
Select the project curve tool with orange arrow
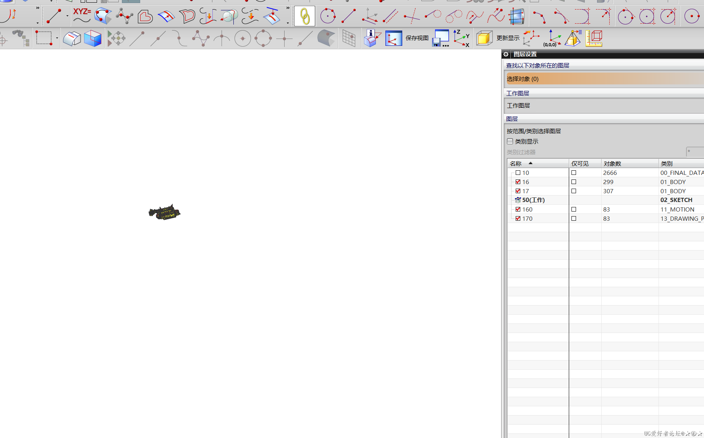point(208,16)
